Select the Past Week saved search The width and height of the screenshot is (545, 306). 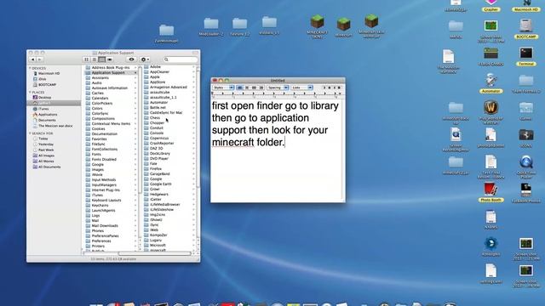43,150
